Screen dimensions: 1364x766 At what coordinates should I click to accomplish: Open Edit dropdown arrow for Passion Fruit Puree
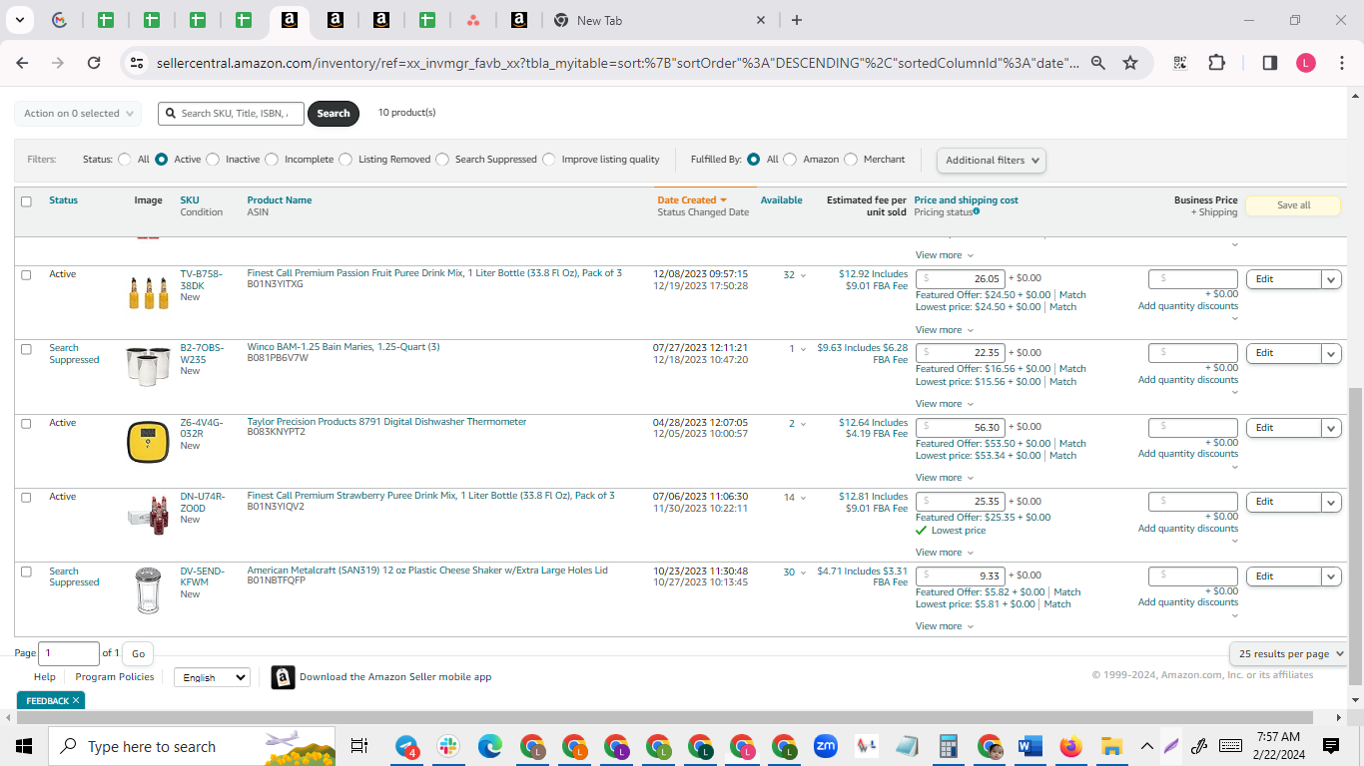click(x=1331, y=279)
